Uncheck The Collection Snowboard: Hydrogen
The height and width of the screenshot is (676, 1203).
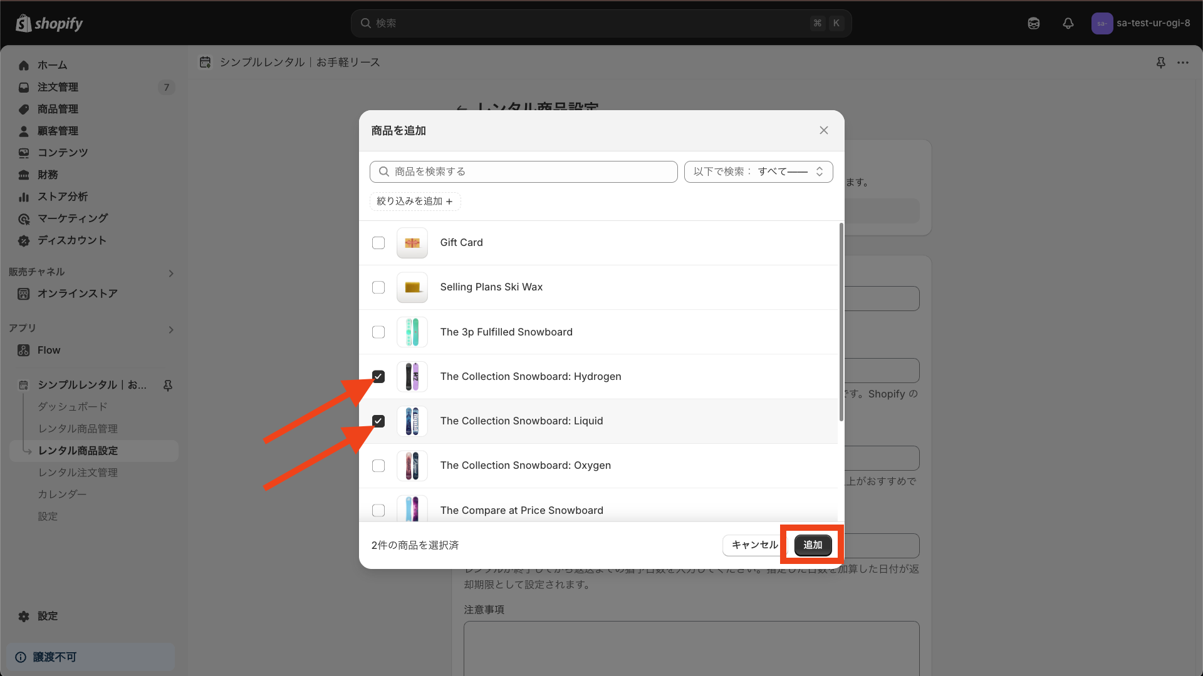(x=378, y=376)
